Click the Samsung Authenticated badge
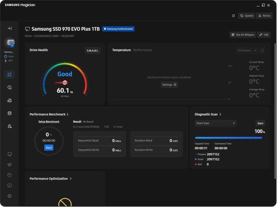Viewport: 277px width, 207px height. tap(118, 29)
